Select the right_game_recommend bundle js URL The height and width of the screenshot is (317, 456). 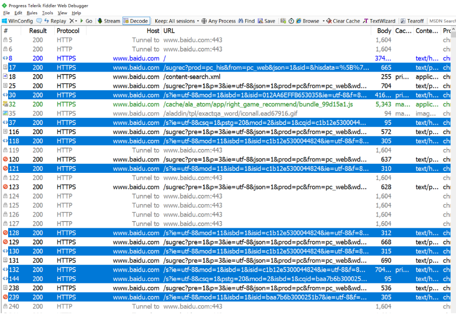point(258,104)
